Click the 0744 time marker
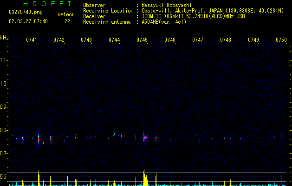The width and height of the screenshot is (292, 186). 114,40
